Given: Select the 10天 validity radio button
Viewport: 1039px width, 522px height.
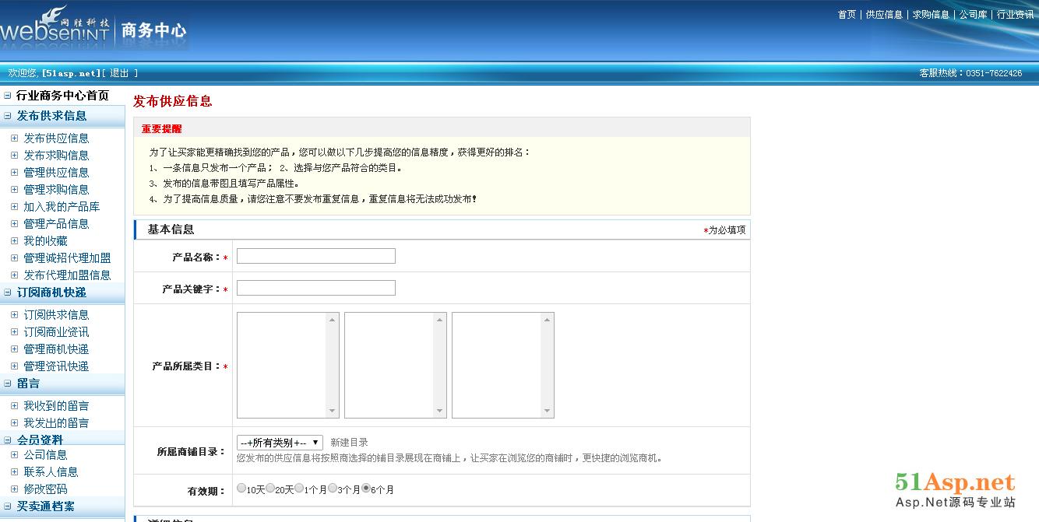Looking at the screenshot, I should click(241, 489).
